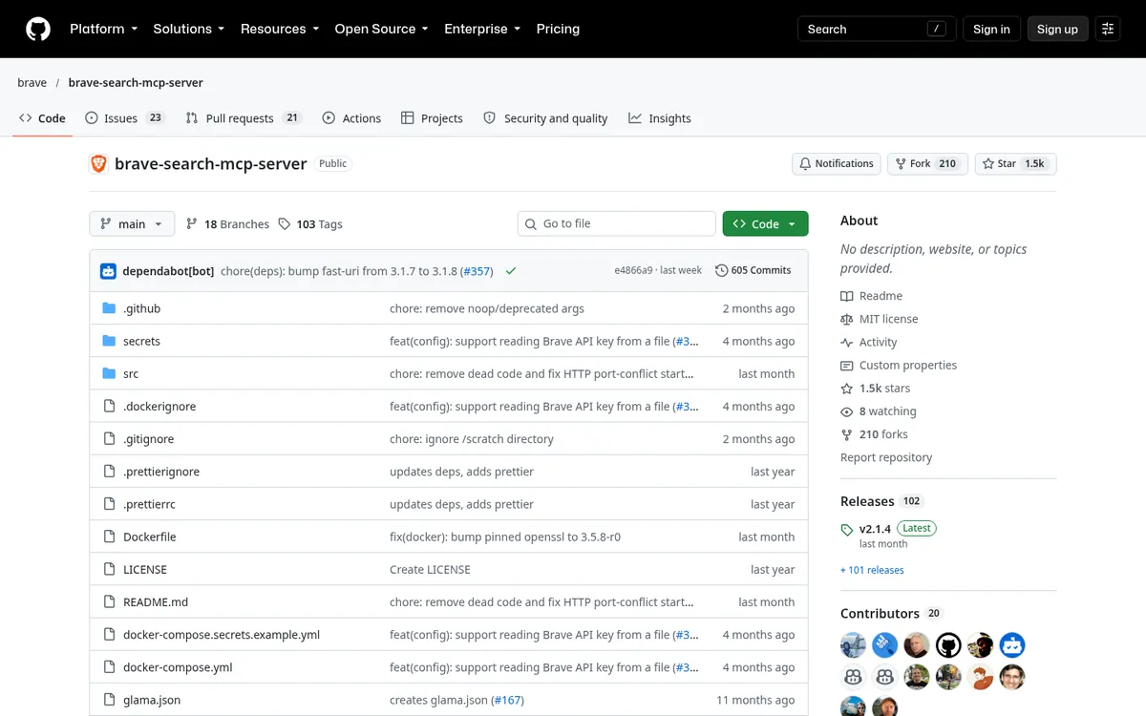Star the repository with Star 1.5k button

(x=1015, y=163)
